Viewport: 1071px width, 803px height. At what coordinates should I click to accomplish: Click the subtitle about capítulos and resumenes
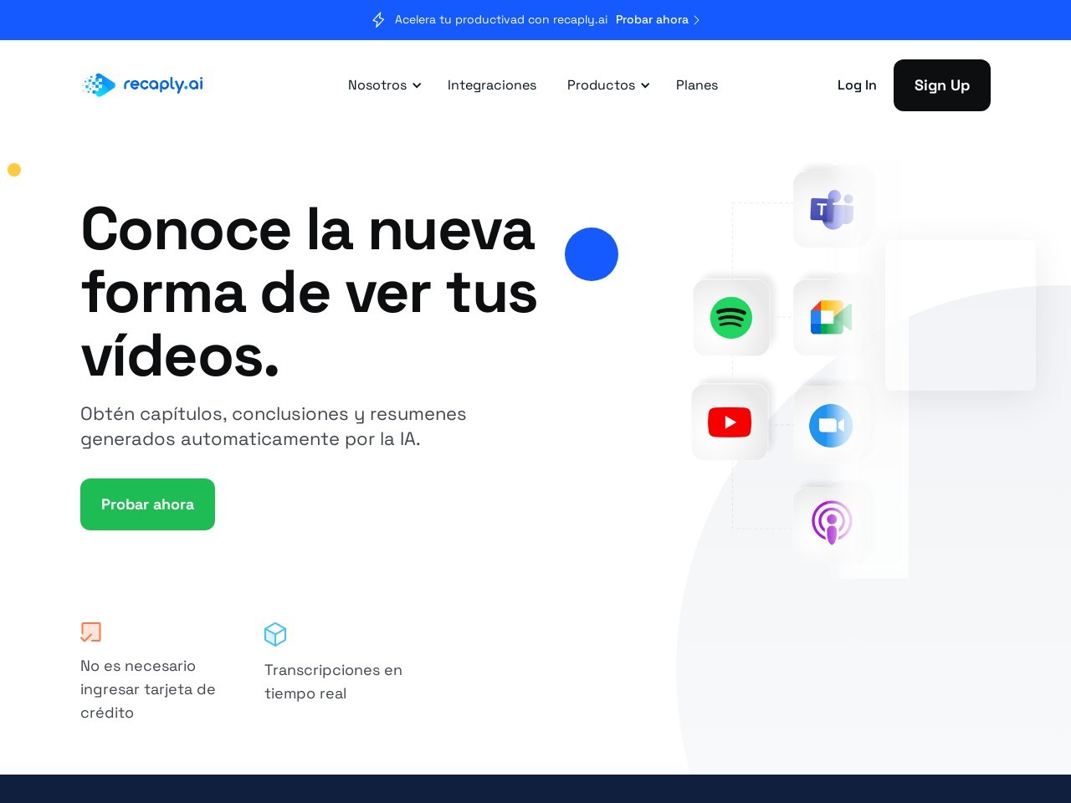point(274,427)
